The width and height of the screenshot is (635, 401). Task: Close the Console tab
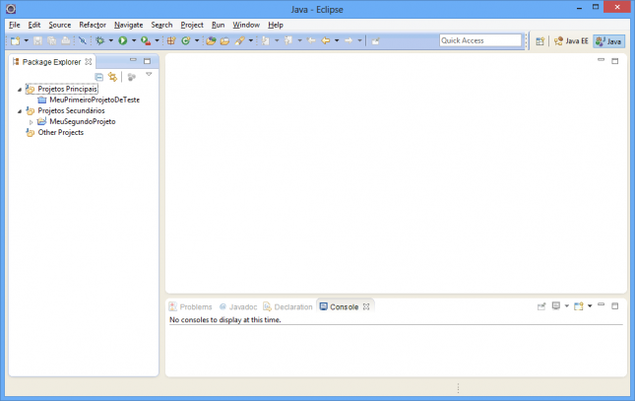[x=366, y=306]
